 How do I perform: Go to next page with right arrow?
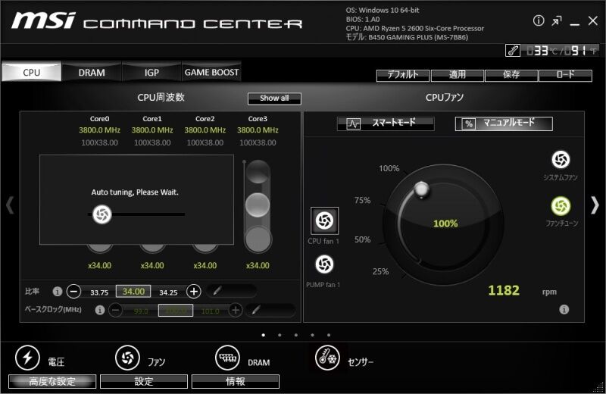595,205
